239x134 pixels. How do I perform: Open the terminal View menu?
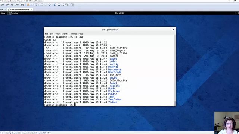pos(58,34)
